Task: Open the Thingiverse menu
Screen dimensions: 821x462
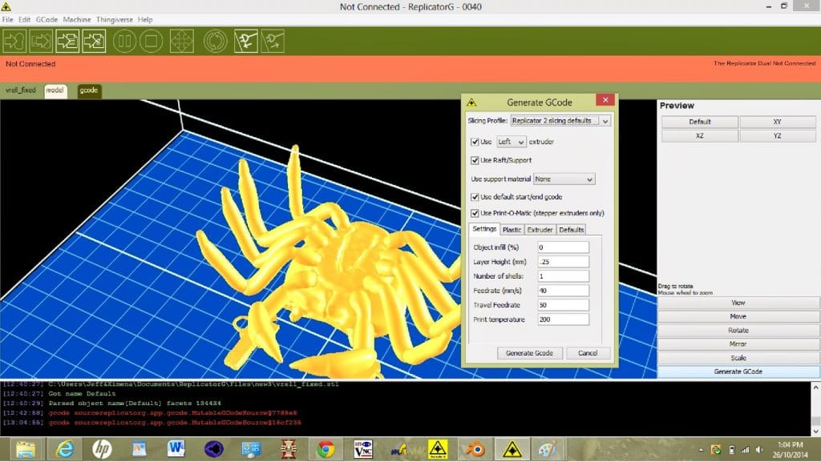Action: coord(114,19)
